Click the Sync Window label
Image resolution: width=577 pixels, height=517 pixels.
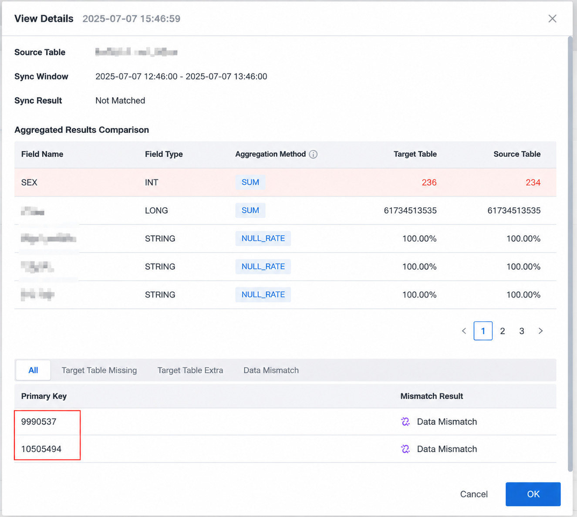41,77
